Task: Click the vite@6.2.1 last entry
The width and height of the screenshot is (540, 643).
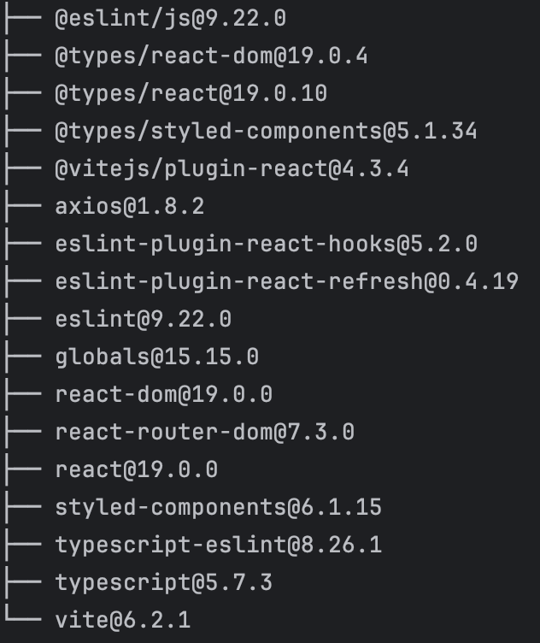Action: [123, 621]
